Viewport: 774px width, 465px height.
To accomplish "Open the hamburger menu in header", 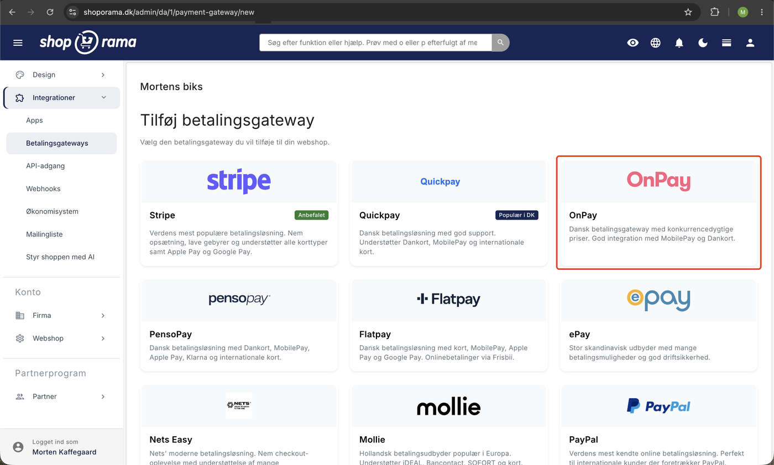I will [18, 43].
